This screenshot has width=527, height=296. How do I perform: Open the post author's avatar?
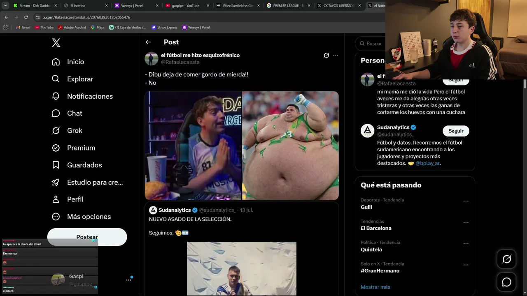[152, 58]
